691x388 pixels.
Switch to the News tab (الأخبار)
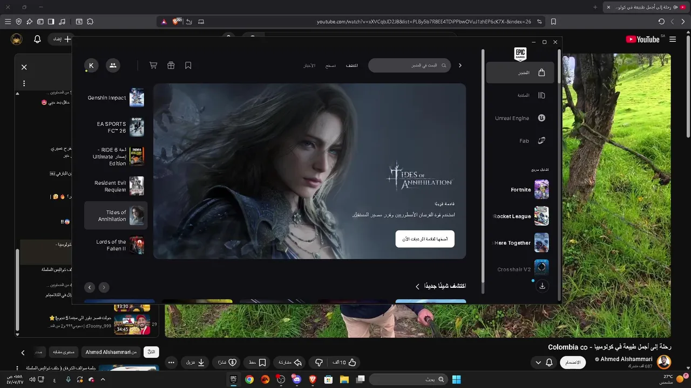[x=309, y=65]
